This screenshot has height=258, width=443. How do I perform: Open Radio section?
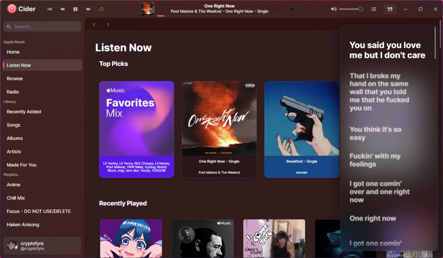coord(42,92)
